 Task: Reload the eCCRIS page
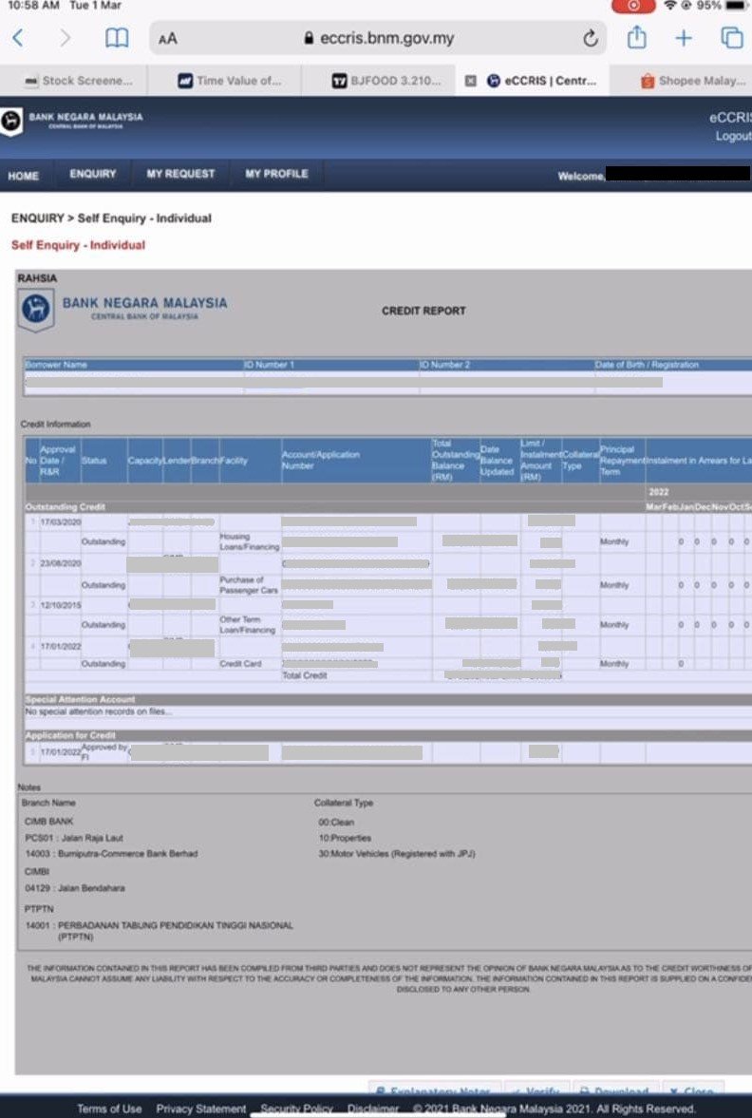590,39
